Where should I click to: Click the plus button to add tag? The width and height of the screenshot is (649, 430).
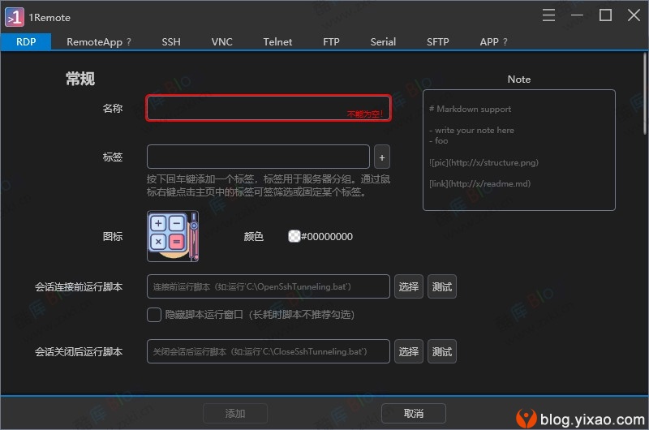pos(382,157)
